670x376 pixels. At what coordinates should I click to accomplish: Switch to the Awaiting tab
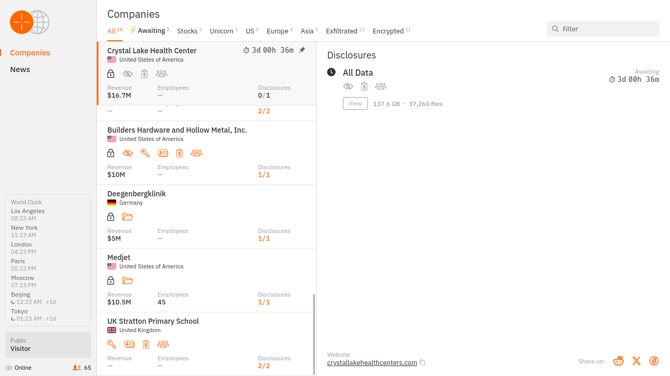150,31
